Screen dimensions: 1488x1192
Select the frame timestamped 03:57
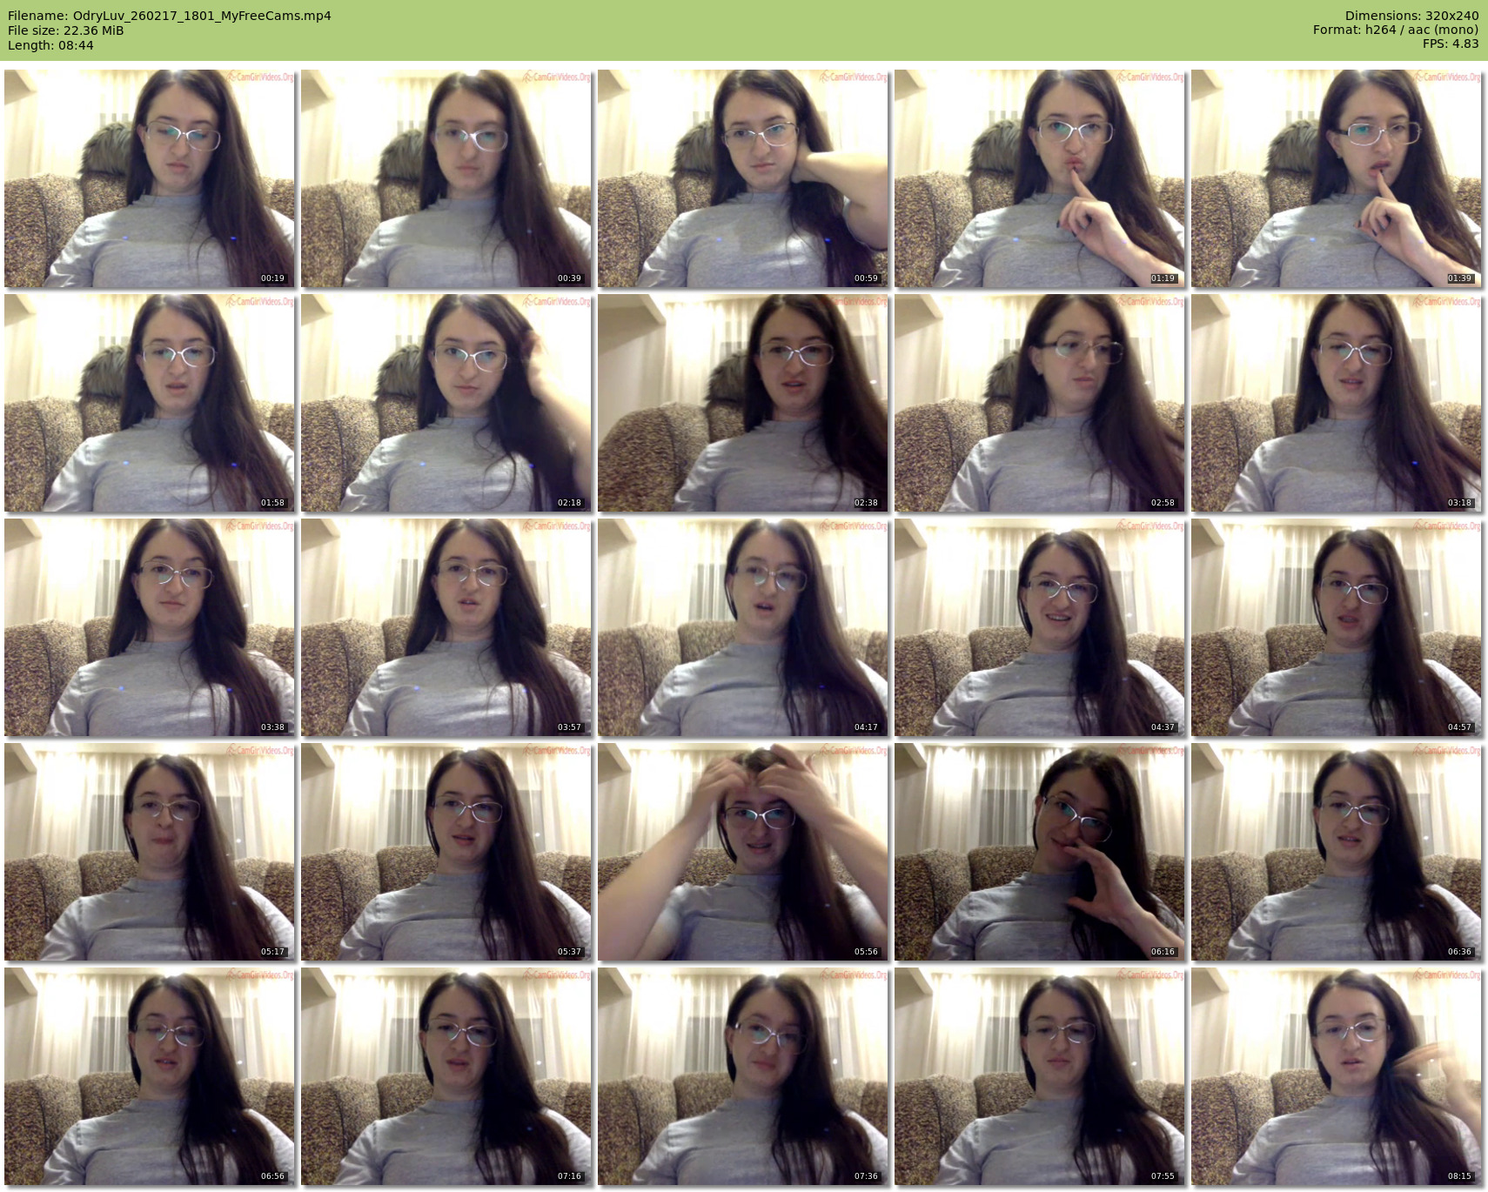point(446,627)
